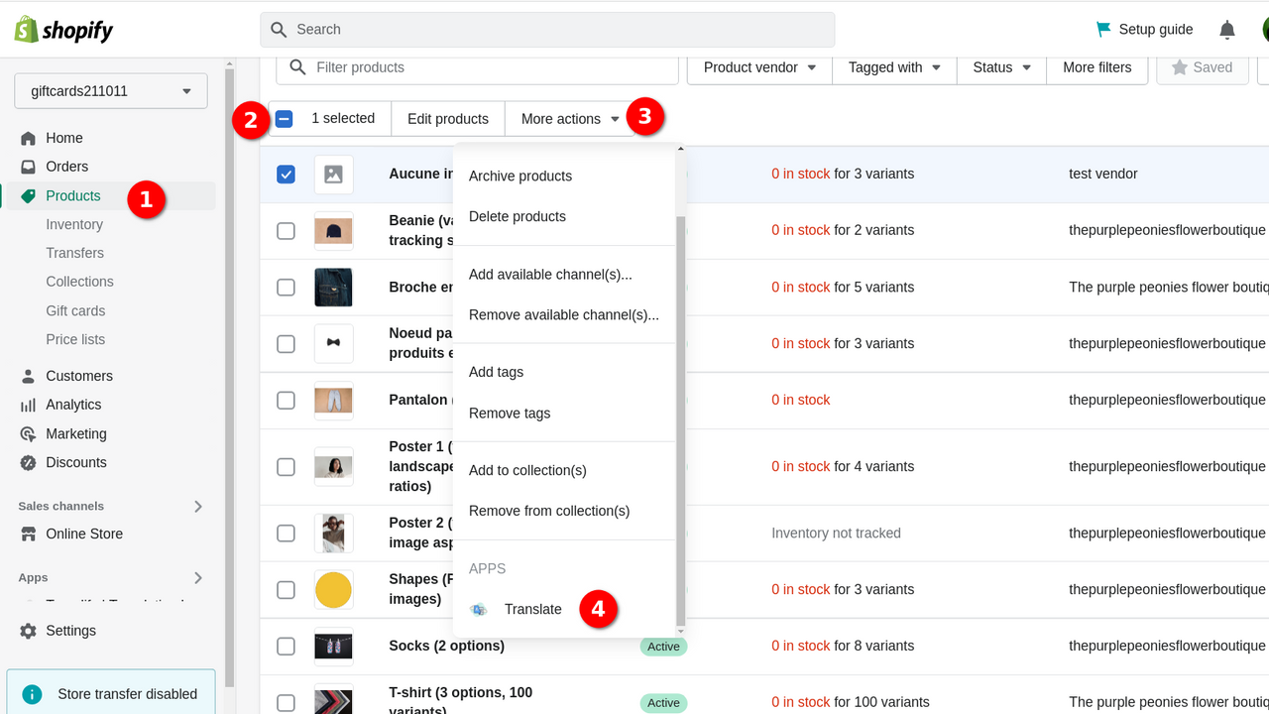Check the Noeud papillon row checkbox
Screen dimensions: 1269x714
[286, 343]
